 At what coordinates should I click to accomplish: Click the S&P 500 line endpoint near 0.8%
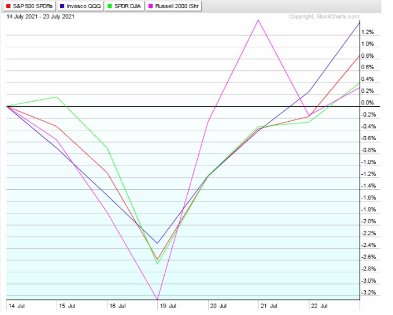(x=359, y=56)
